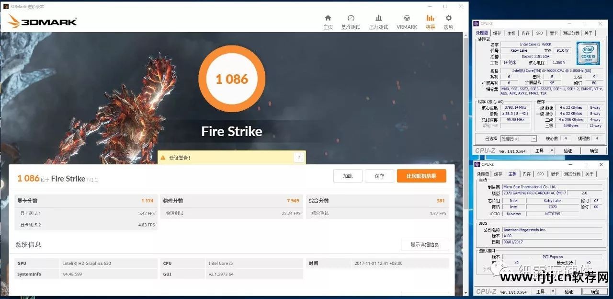The width and height of the screenshot is (613, 299).
Task: Click 验证 in the upper CPU-Z window
Action: 568,150
